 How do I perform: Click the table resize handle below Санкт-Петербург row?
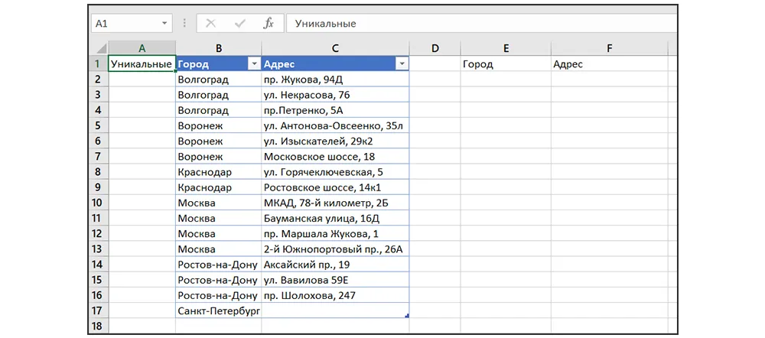pos(406,315)
